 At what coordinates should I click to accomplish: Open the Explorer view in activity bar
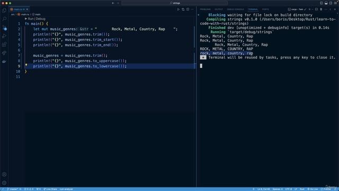(4, 11)
